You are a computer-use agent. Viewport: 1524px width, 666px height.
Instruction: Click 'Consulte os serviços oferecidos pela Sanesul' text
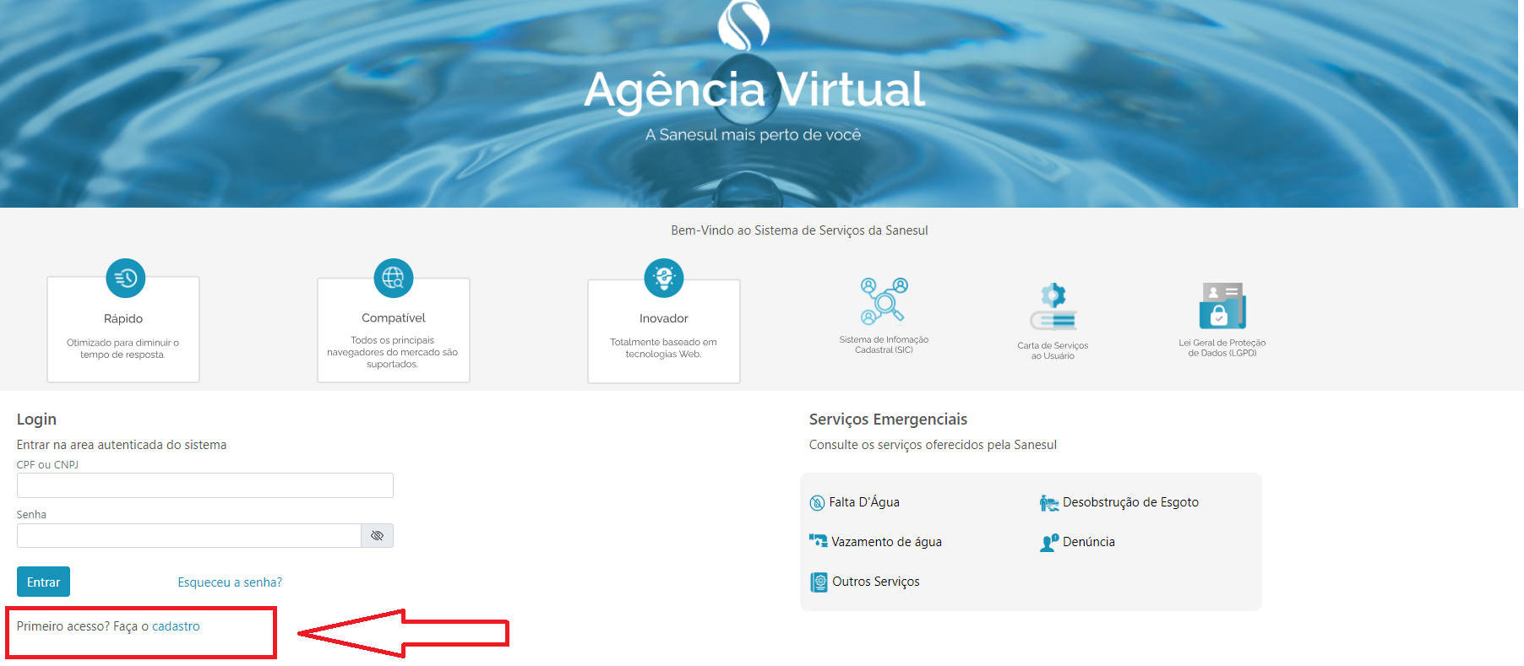tap(933, 445)
